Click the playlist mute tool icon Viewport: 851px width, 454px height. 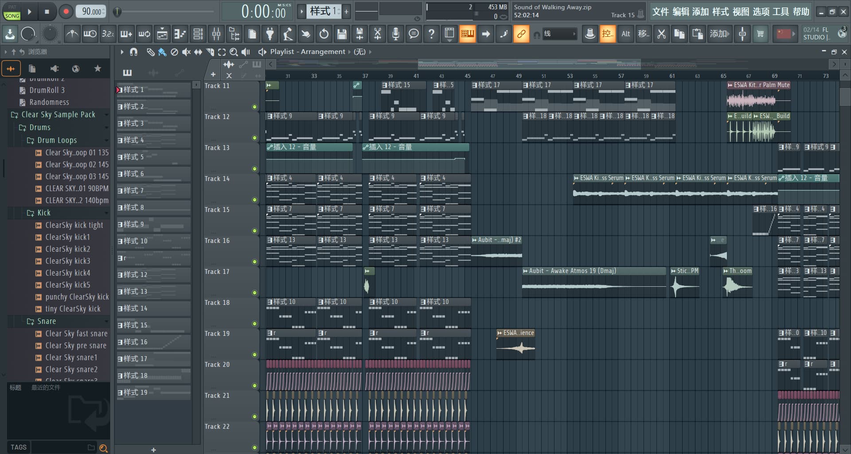[186, 52]
